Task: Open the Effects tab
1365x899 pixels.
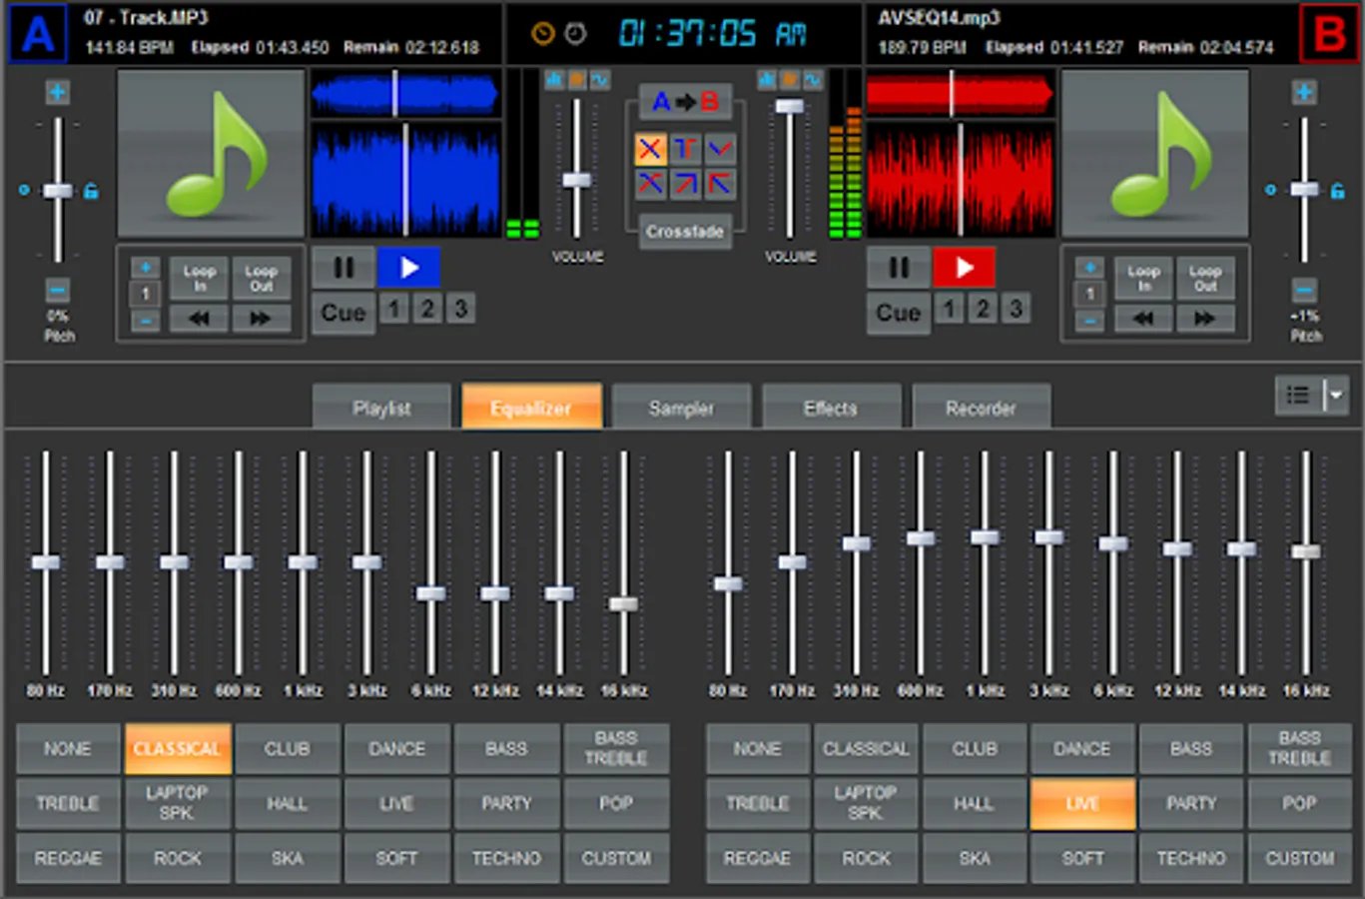Action: (831, 406)
